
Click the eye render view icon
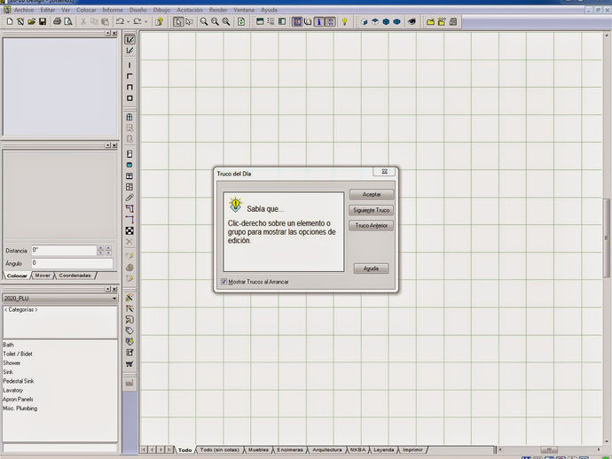(412, 21)
